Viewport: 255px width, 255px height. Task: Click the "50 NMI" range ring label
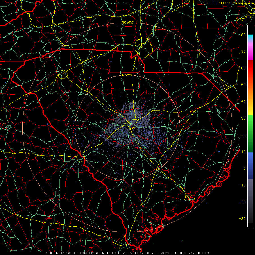[127, 75]
